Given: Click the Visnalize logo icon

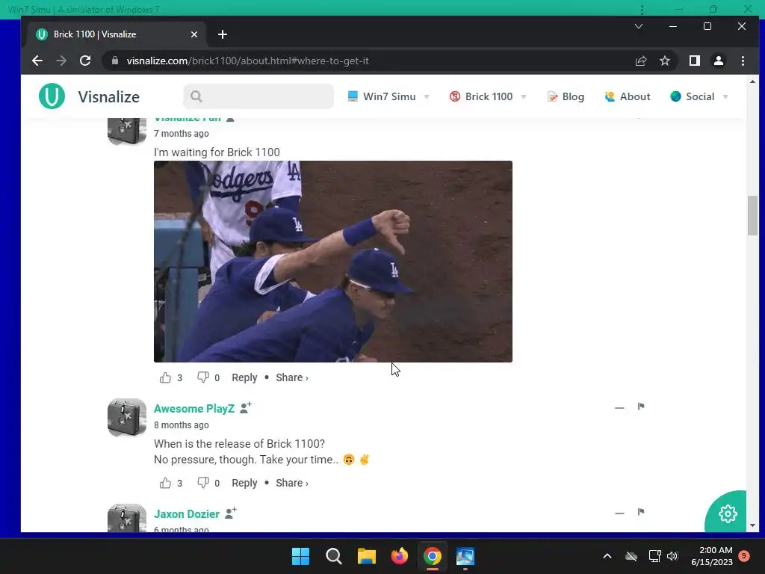Looking at the screenshot, I should (x=52, y=96).
